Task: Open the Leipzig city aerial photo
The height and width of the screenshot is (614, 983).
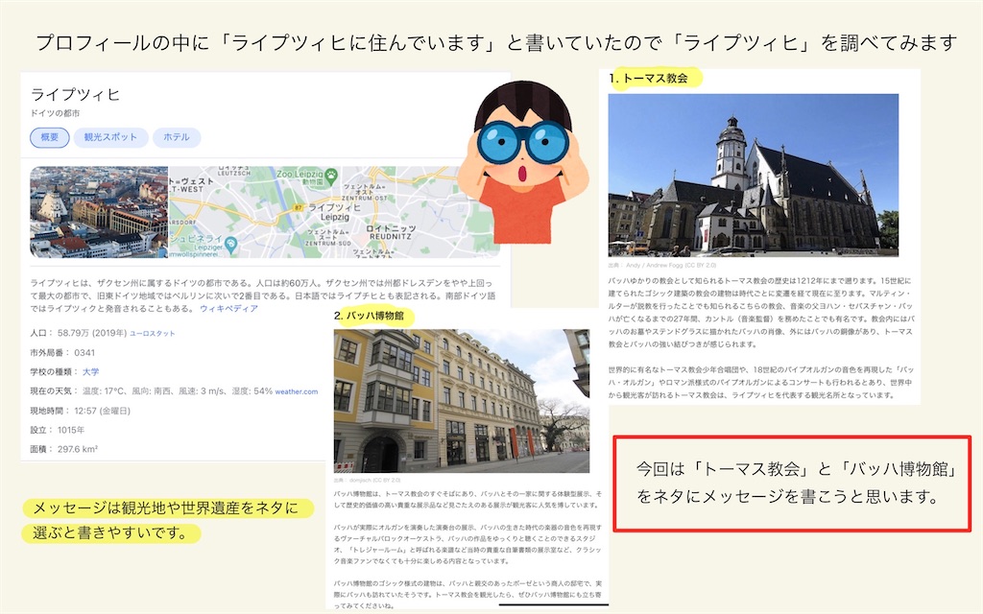Action: click(99, 212)
